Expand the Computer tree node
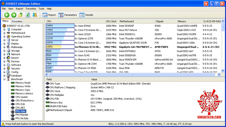The image size is (226, 127). click(x=4, y=29)
